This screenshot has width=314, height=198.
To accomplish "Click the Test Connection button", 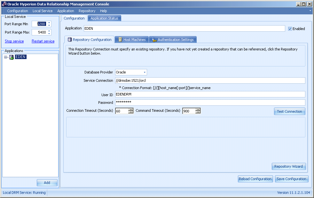I will [x=289, y=111].
